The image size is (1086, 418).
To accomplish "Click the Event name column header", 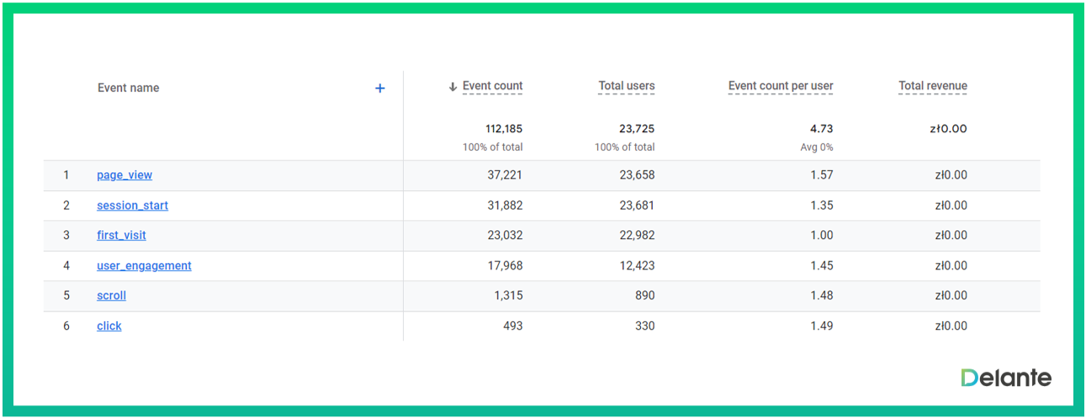I will (x=128, y=88).
